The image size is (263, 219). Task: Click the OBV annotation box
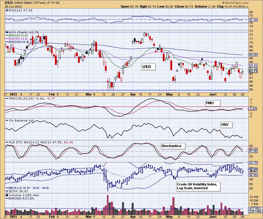tap(226, 125)
